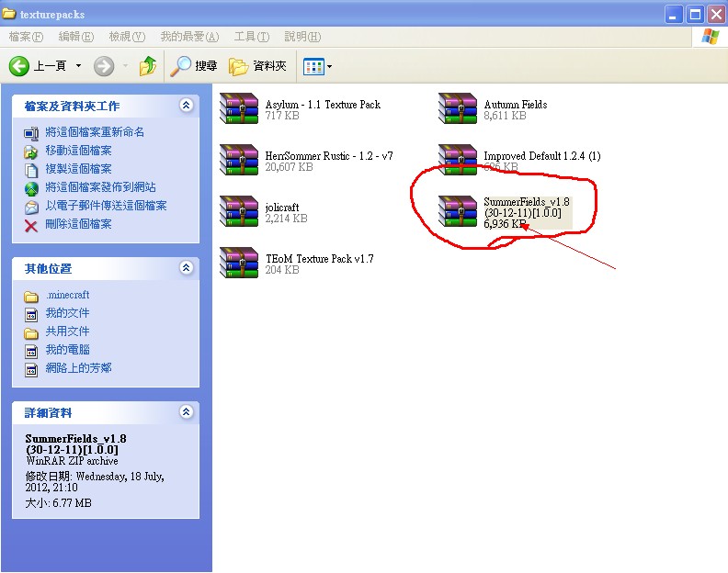Open the .minecraft folder link
This screenshot has width=728, height=573.
coord(68,295)
